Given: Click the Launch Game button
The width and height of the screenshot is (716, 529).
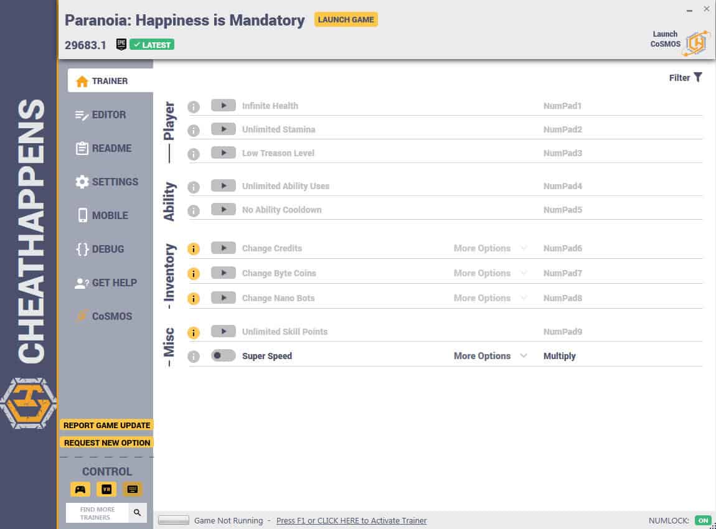Looking at the screenshot, I should pyautogui.click(x=346, y=20).
